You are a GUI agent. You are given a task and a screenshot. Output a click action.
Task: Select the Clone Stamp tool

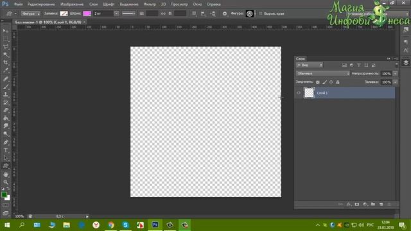pyautogui.click(x=6, y=94)
